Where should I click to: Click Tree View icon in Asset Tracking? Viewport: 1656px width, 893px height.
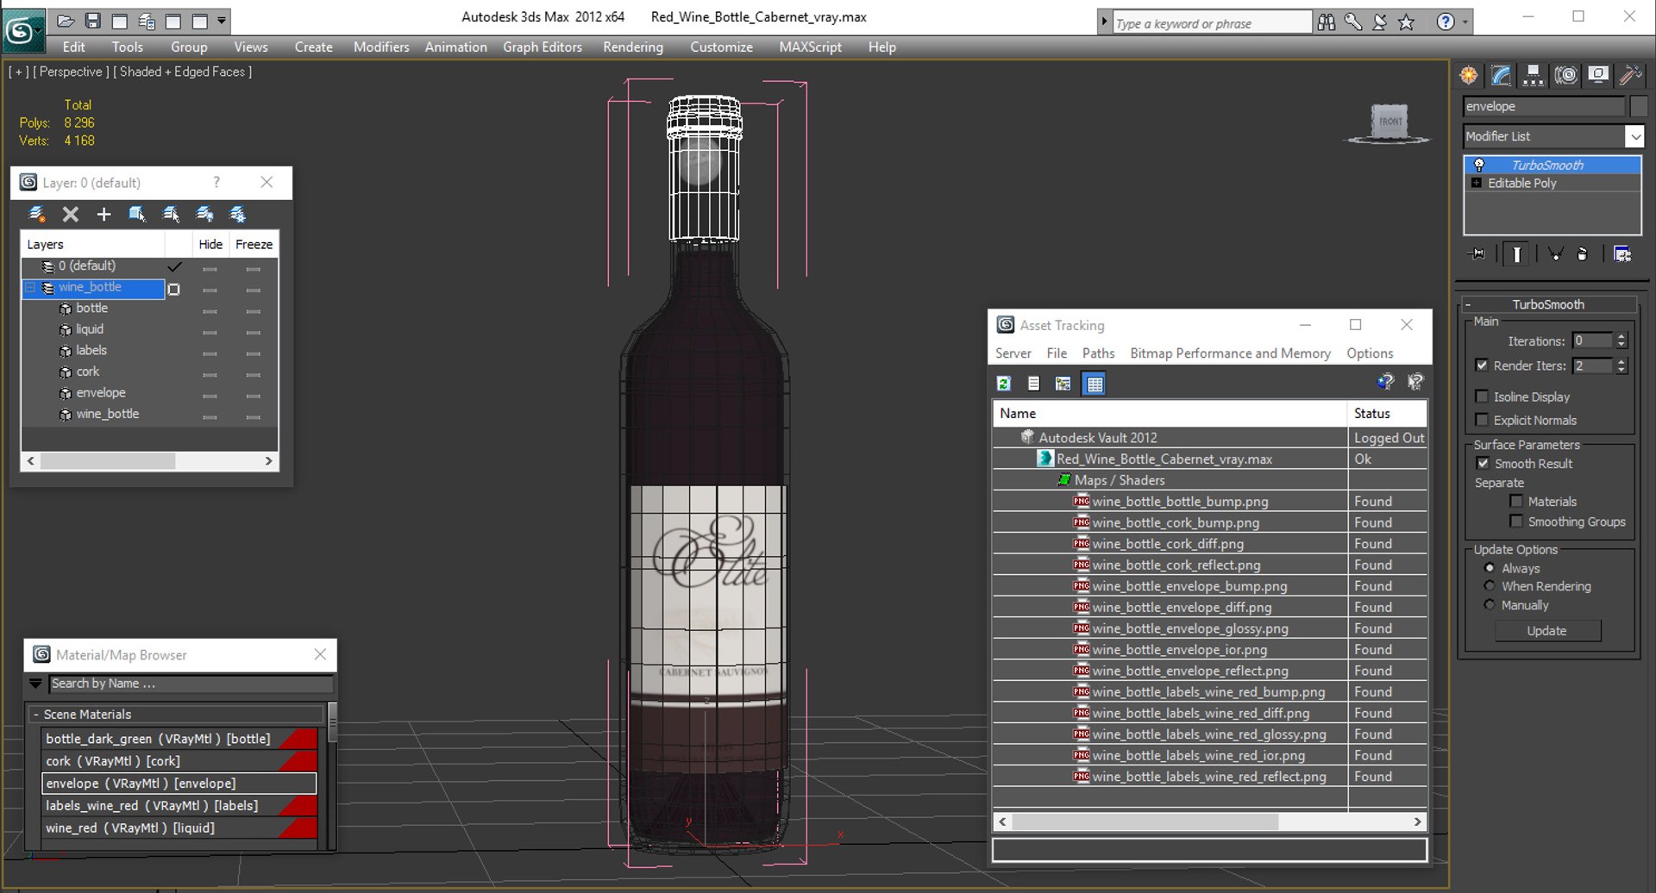(1063, 384)
